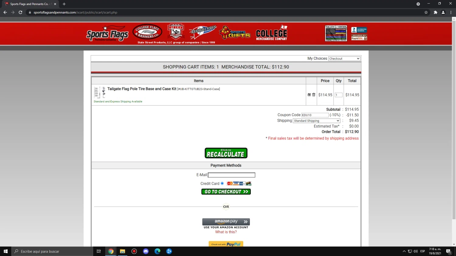
Task: Open the College Merchandise Company logo
Action: [271, 33]
